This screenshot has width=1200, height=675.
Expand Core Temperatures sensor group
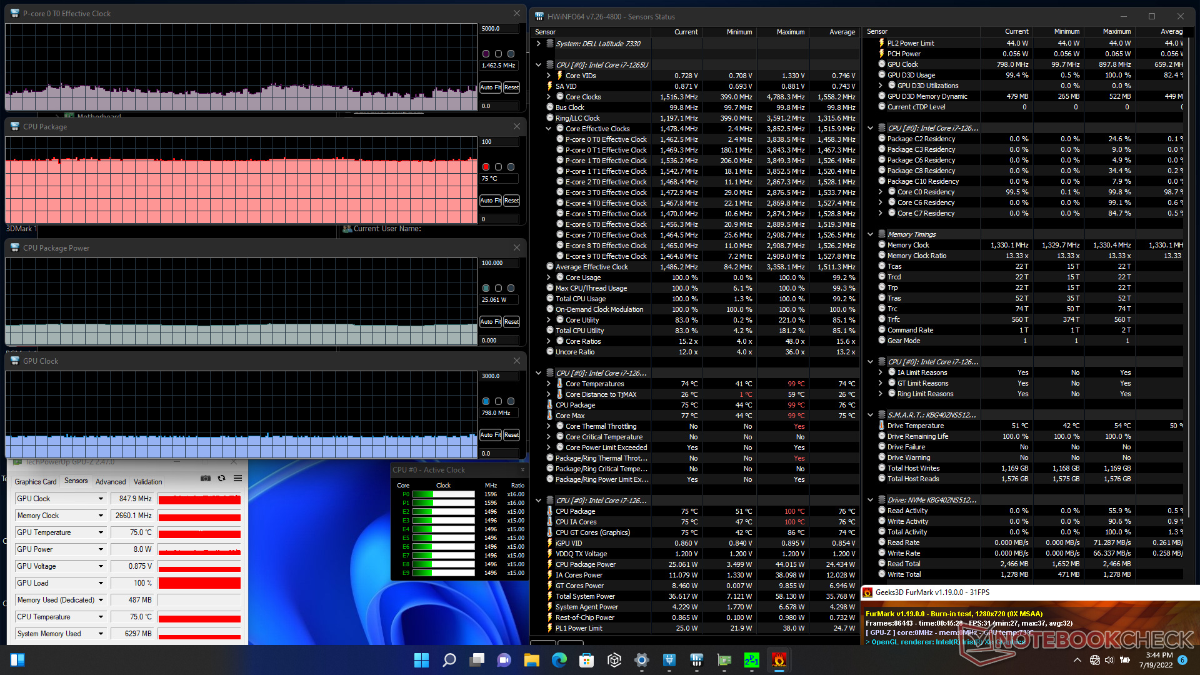[x=548, y=384]
